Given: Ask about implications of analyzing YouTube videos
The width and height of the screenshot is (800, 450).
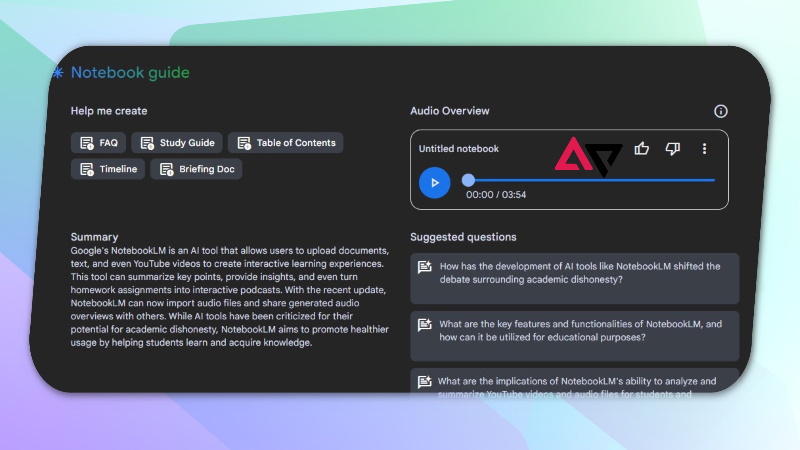Looking at the screenshot, I should tap(575, 383).
